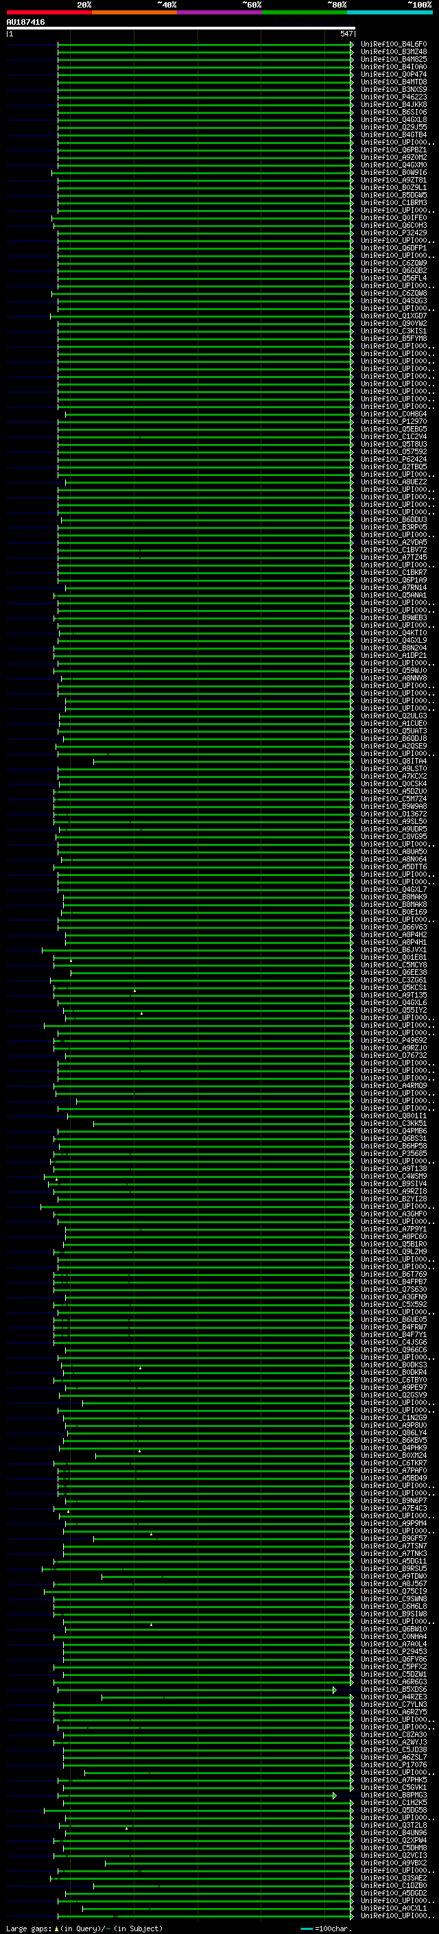The width and height of the screenshot is (439, 1934).
Task: Click the UniRef100_Q6PBZ1 entry
Action: (x=393, y=150)
